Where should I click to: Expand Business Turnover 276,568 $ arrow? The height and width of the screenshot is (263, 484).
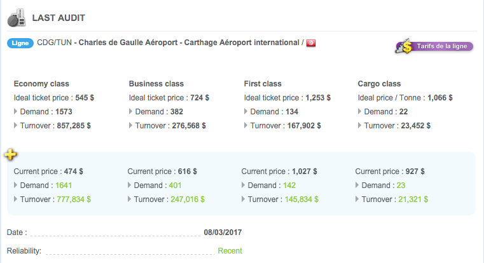(x=130, y=125)
